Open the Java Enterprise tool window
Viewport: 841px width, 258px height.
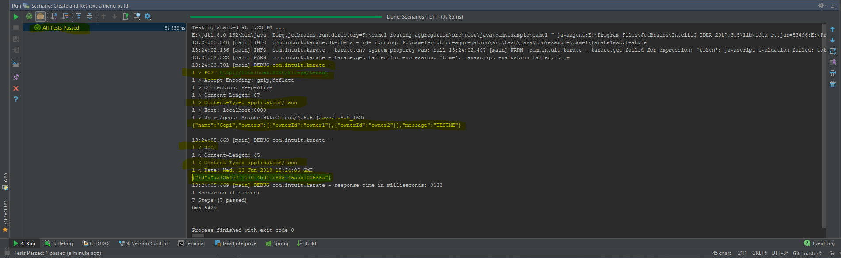click(x=235, y=243)
